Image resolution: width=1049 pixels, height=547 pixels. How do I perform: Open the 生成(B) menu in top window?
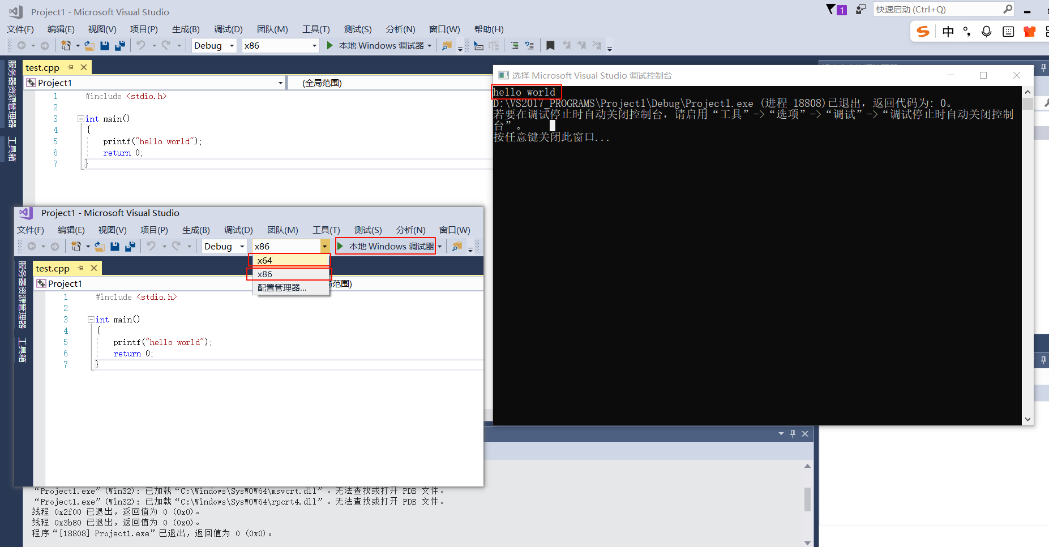[x=186, y=29]
